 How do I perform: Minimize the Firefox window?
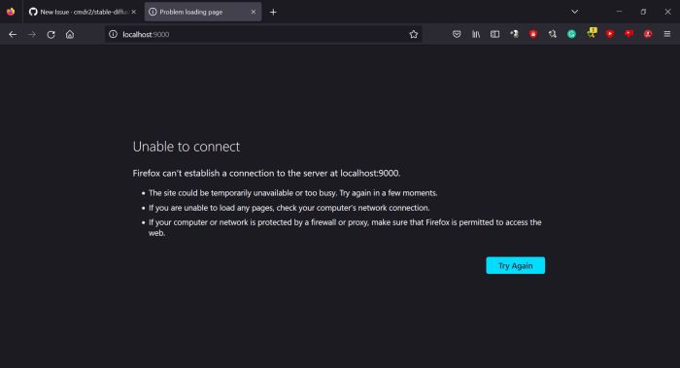620,12
